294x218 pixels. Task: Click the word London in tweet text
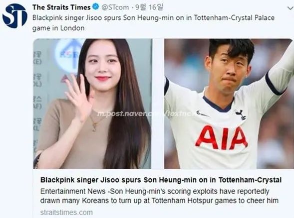(72, 28)
